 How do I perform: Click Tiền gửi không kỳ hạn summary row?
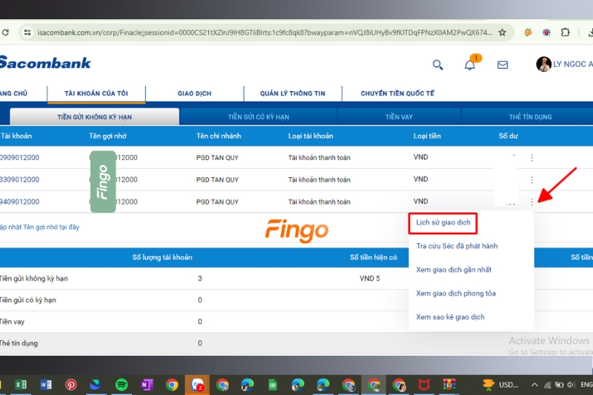205,279
